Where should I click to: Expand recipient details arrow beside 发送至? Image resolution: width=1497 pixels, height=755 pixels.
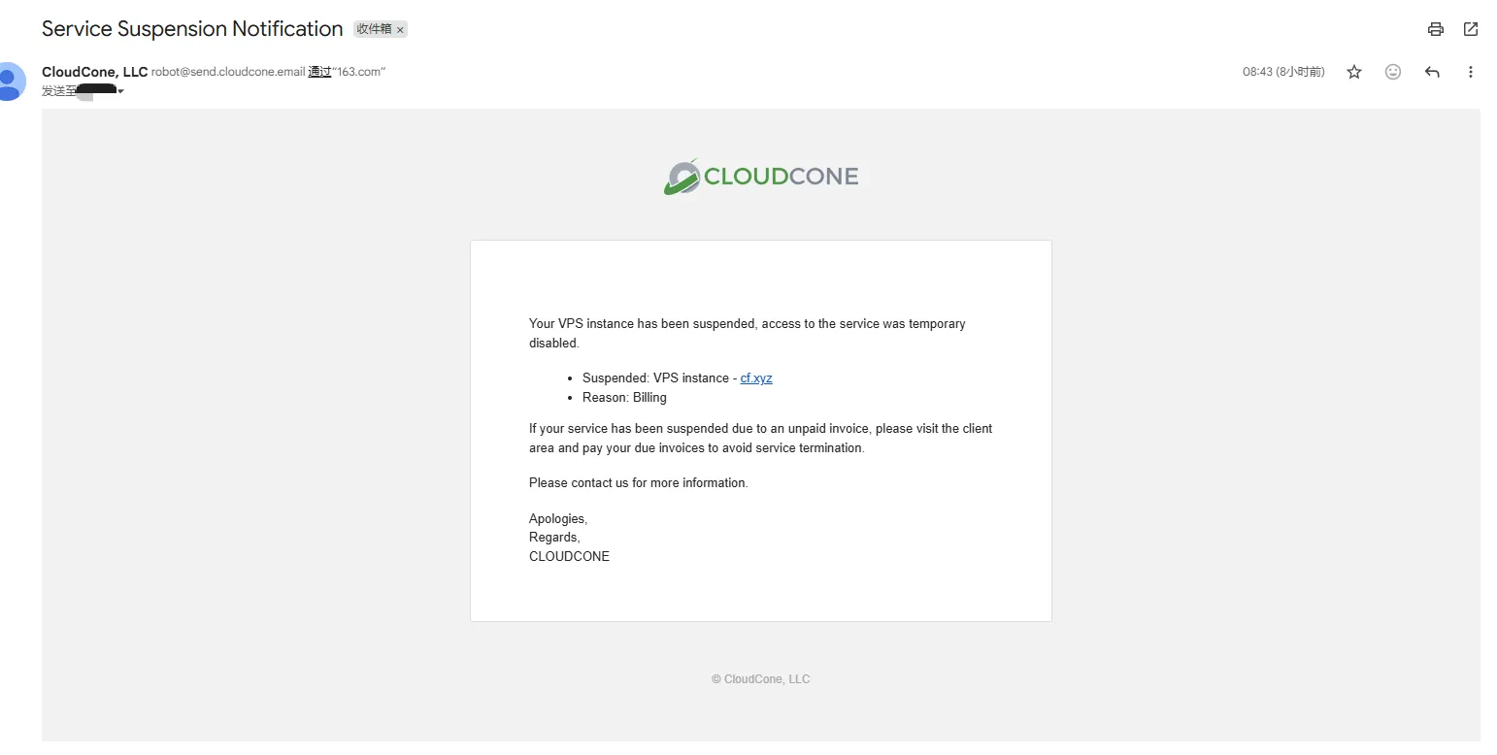point(120,91)
